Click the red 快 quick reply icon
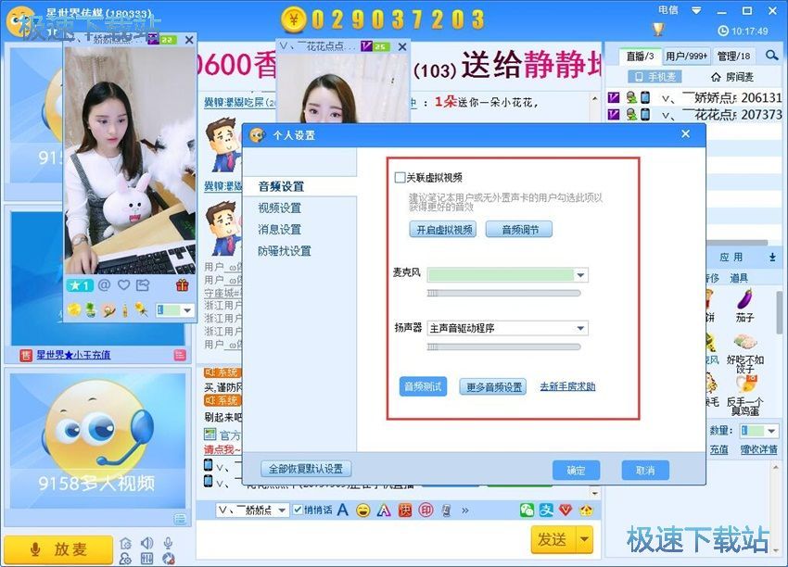Screen dimensions: 788x567 pyautogui.click(x=404, y=510)
